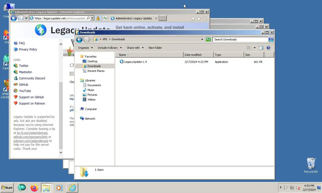Open Community Discord link
Screen dimensions: 322x193
32,78
